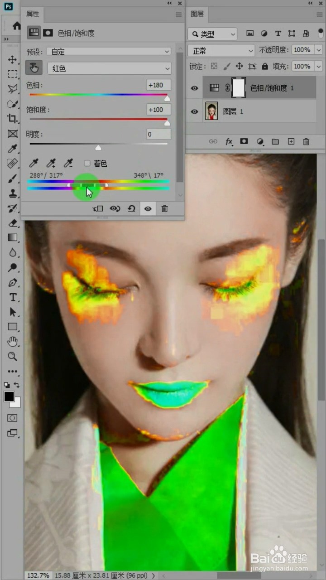Select the Eraser tool
This screenshot has width=326, height=580.
12,223
